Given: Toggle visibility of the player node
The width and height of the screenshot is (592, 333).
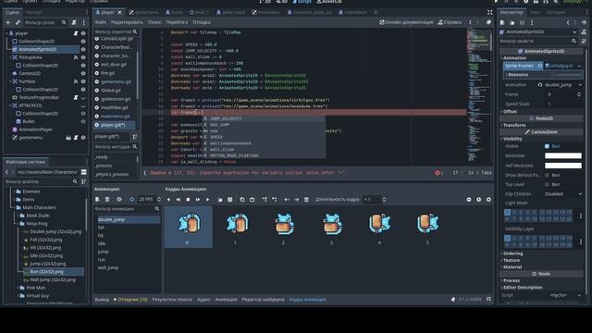Looking at the screenshot, I should click(83, 33).
